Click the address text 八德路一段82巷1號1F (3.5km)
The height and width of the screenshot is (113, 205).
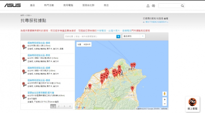point(43,58)
